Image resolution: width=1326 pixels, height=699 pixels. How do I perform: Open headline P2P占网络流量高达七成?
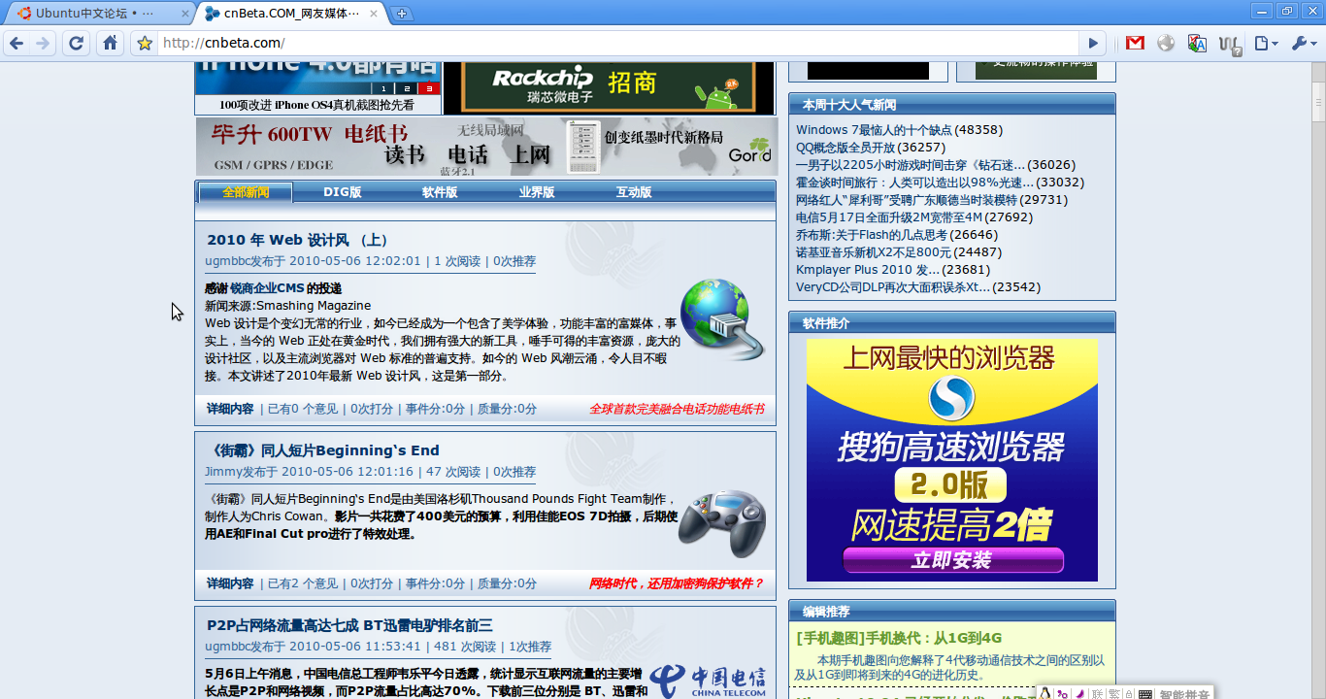(x=349, y=625)
